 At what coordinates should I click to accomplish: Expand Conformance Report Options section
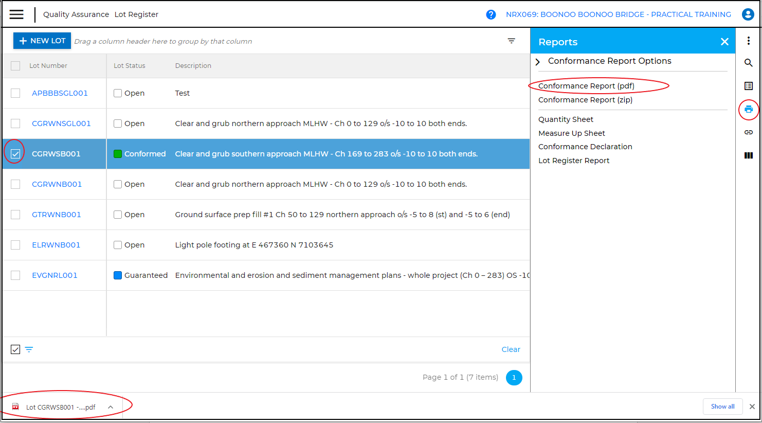(x=538, y=62)
